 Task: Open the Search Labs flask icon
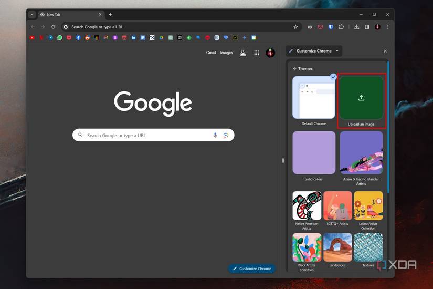pyautogui.click(x=242, y=53)
